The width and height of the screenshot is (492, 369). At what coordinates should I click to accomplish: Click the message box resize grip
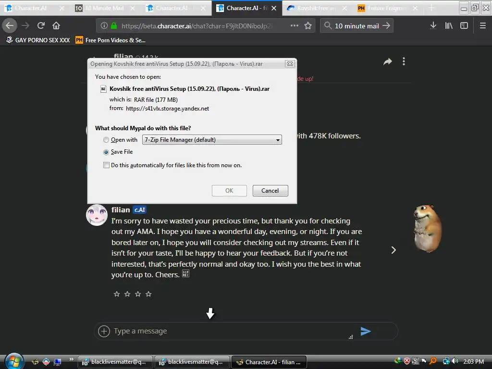pos(350,337)
